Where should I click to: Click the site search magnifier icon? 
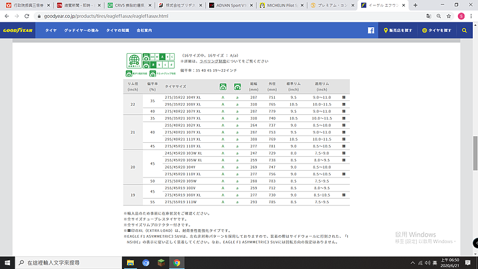[464, 31]
